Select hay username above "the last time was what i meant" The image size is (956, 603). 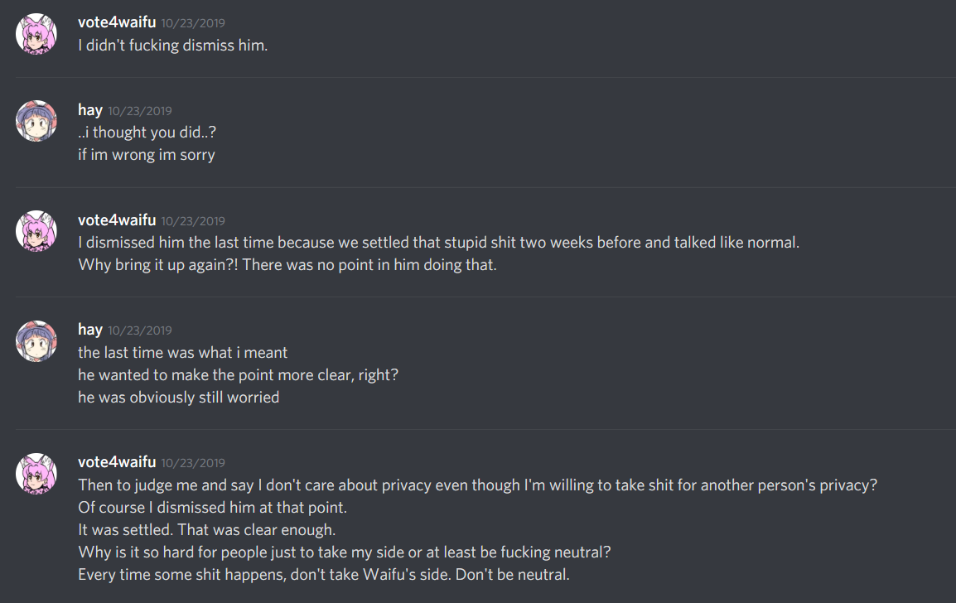90,330
